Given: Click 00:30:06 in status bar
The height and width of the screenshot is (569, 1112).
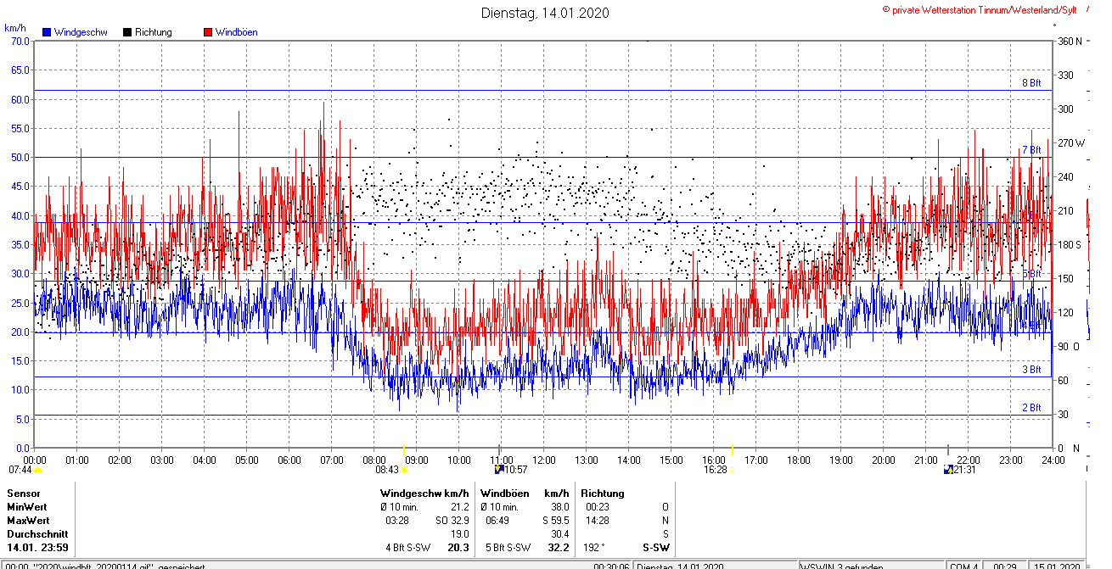Looking at the screenshot, I should (x=611, y=566).
